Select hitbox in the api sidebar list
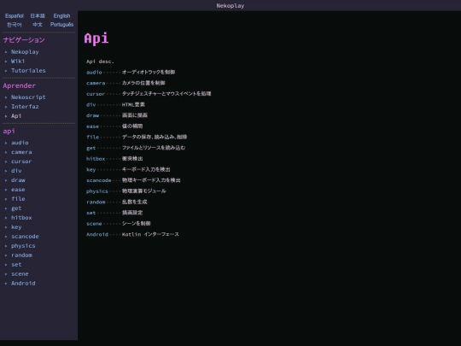 point(21,218)
